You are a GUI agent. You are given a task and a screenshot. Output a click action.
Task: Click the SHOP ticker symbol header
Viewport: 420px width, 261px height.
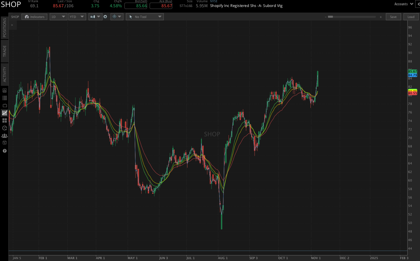(11, 4)
